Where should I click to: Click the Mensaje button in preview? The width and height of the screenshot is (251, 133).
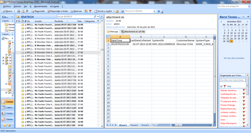pos(112,32)
